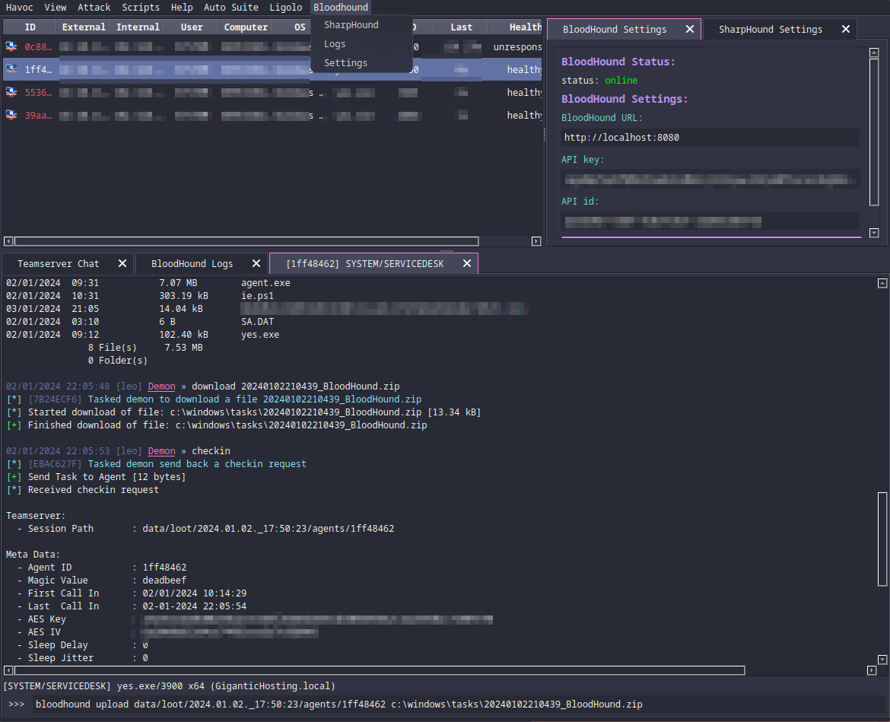Image resolution: width=890 pixels, height=722 pixels.
Task: Click the agent icon for session 1ff4
Action: click(x=11, y=69)
